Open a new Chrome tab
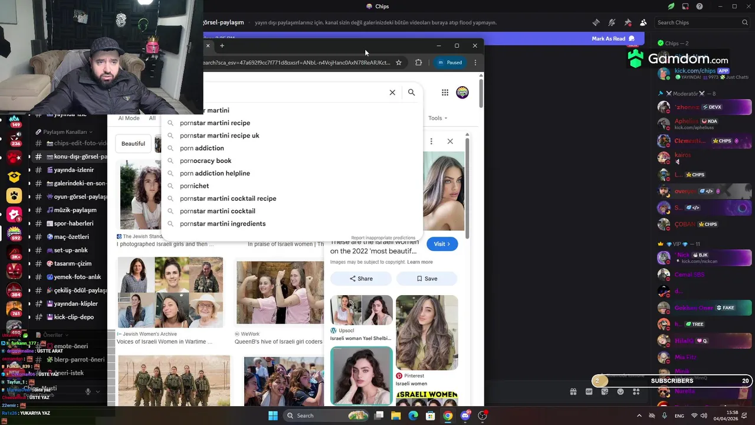The image size is (755, 425). coord(222,45)
